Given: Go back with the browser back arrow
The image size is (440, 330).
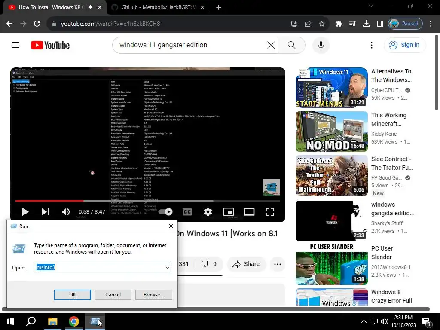Looking at the screenshot, I should pyautogui.click(x=9, y=24).
